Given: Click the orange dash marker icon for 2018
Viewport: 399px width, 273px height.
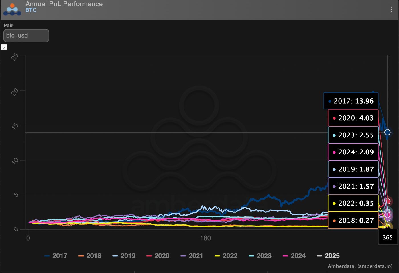Looking at the screenshot, I should point(81,256).
